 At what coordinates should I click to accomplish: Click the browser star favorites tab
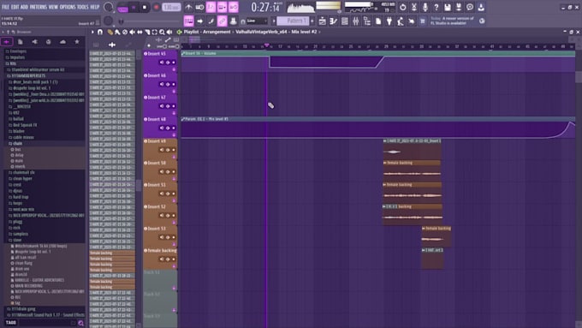pyautogui.click(x=77, y=42)
